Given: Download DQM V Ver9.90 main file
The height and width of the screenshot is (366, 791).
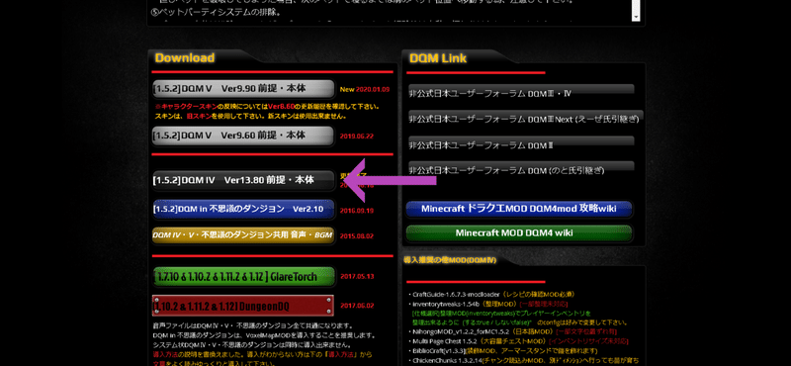Looking at the screenshot, I should click(243, 89).
